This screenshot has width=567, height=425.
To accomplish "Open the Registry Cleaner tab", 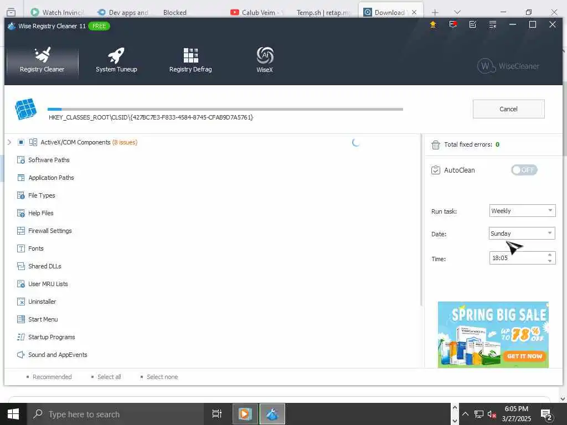I will coord(42,60).
